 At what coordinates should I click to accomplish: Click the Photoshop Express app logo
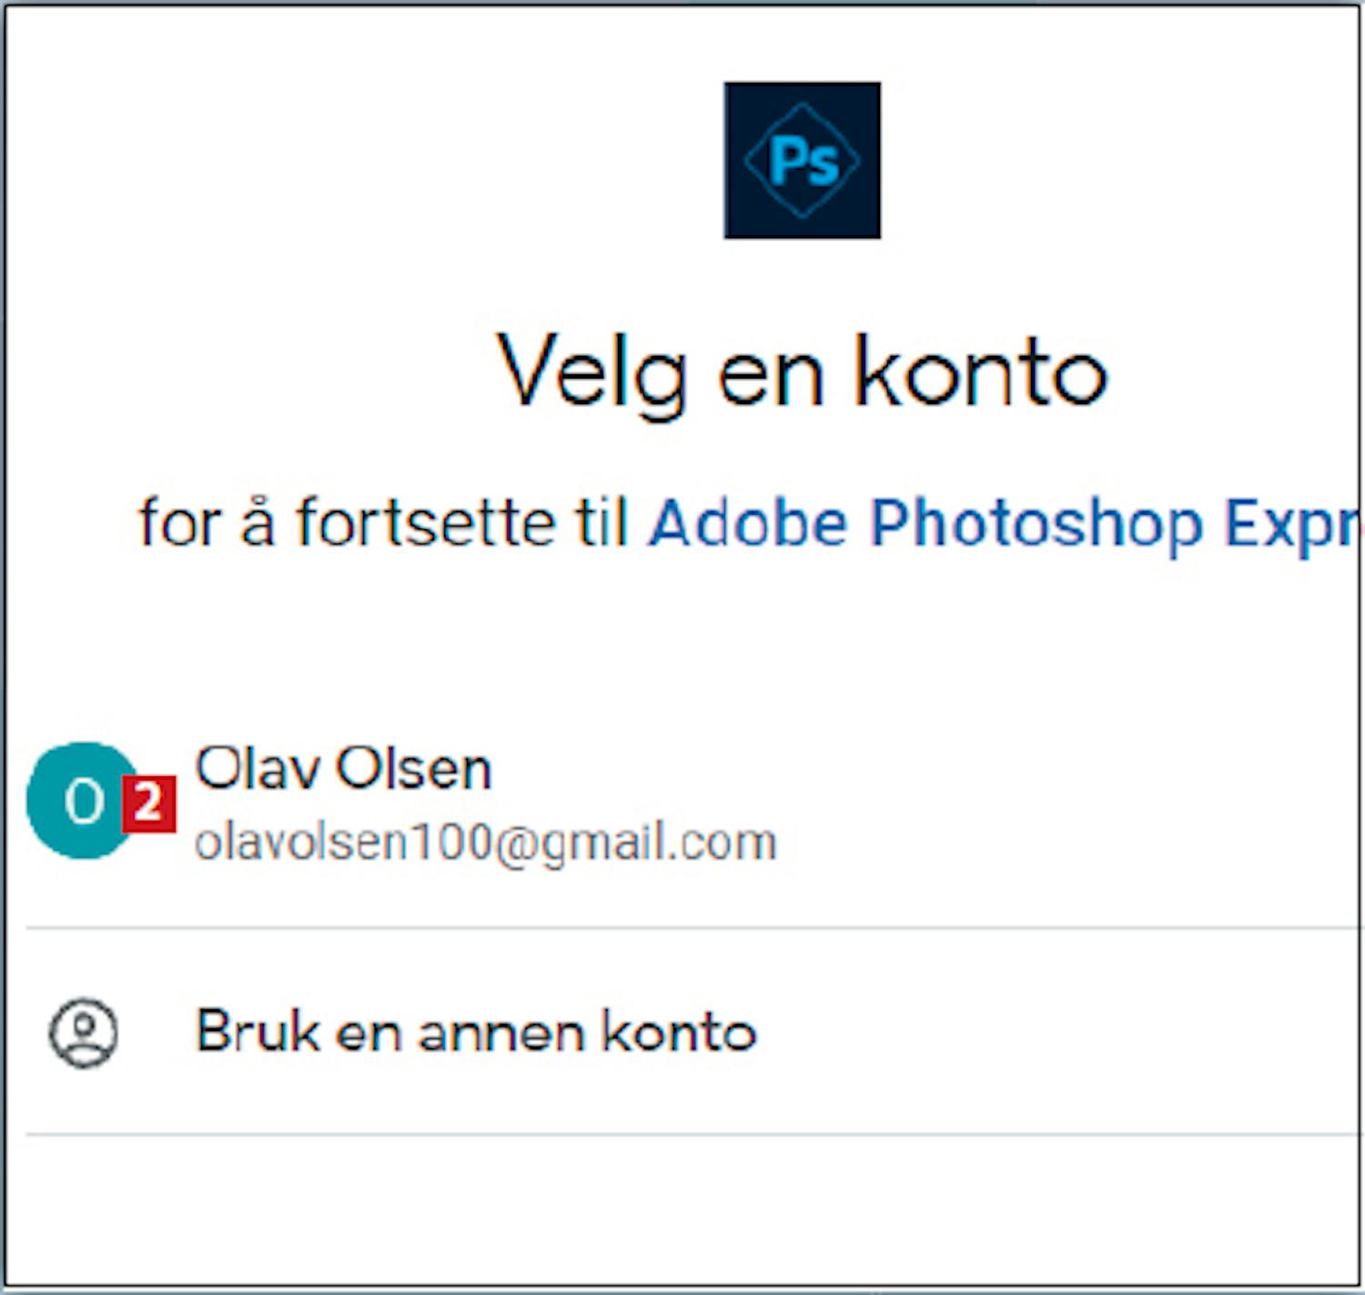[802, 160]
